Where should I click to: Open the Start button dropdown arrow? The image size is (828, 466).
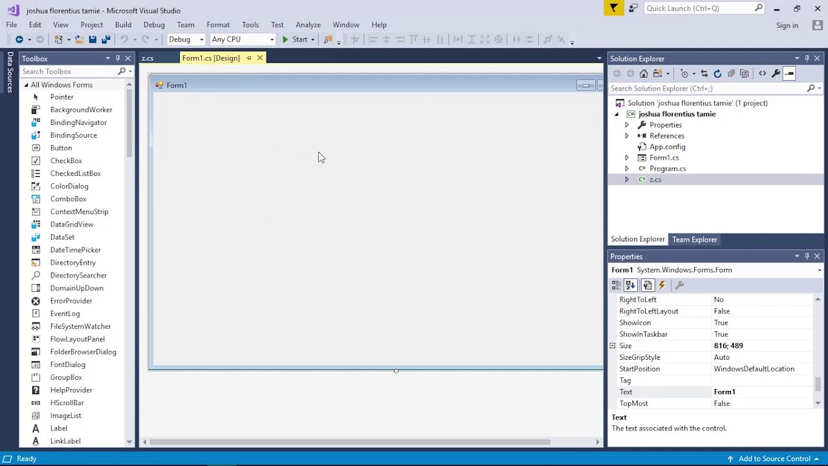click(x=312, y=39)
